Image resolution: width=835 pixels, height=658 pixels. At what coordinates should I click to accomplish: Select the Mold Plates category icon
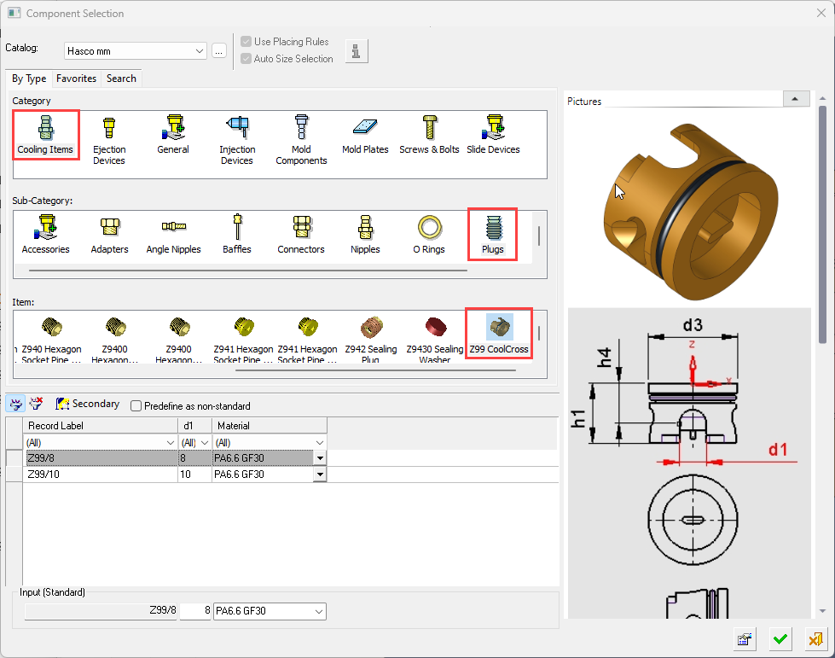coord(365,137)
